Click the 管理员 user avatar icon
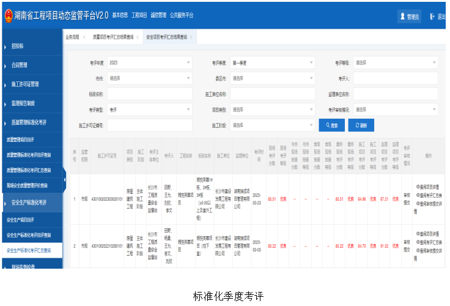Viewport: 450px width, 306px height. (403, 17)
